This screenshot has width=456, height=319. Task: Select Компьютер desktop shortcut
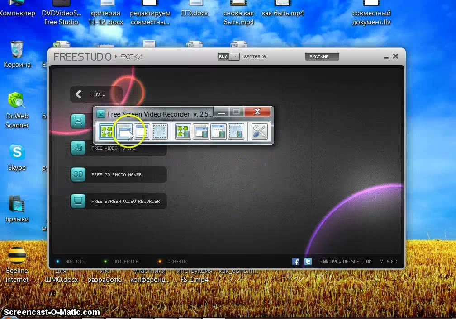[x=17, y=9]
